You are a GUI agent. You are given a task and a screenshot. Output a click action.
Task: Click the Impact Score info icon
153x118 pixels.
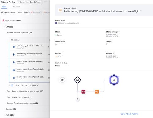(29, 12)
